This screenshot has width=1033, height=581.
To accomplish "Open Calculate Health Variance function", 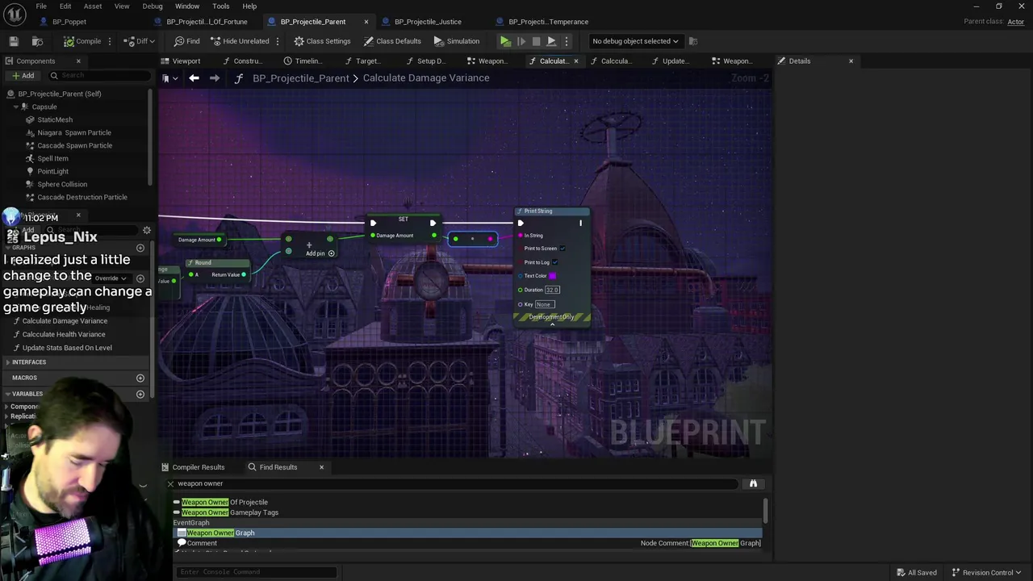I will (x=64, y=334).
